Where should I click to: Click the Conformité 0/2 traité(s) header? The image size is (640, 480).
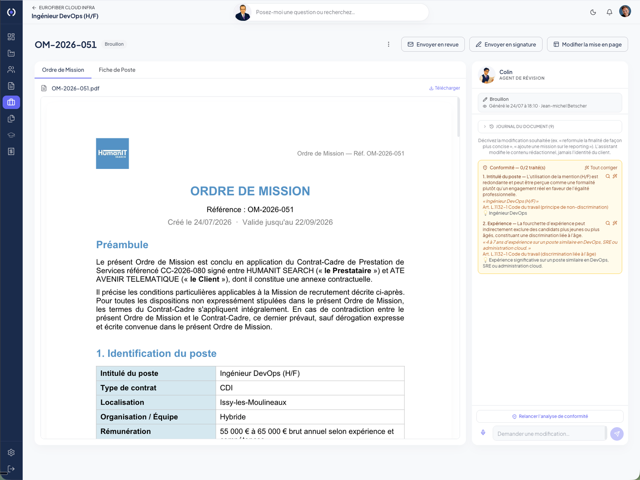click(514, 168)
